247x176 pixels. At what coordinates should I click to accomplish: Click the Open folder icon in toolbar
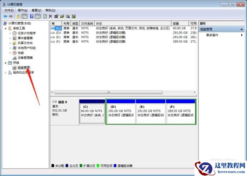tap(62, 16)
